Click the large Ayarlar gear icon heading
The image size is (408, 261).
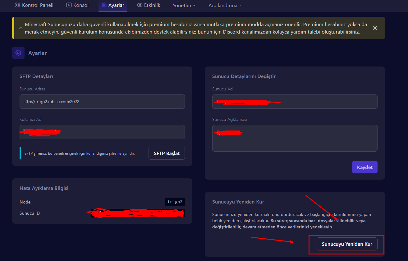click(18, 53)
